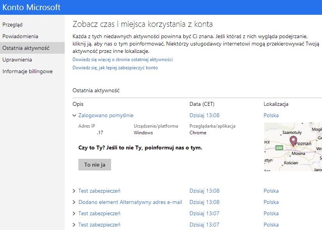
Task: Click the Opis column header
Action: tap(78, 104)
